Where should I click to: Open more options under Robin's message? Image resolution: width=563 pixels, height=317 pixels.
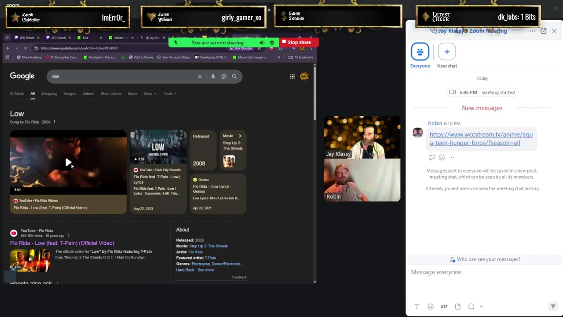[451, 157]
